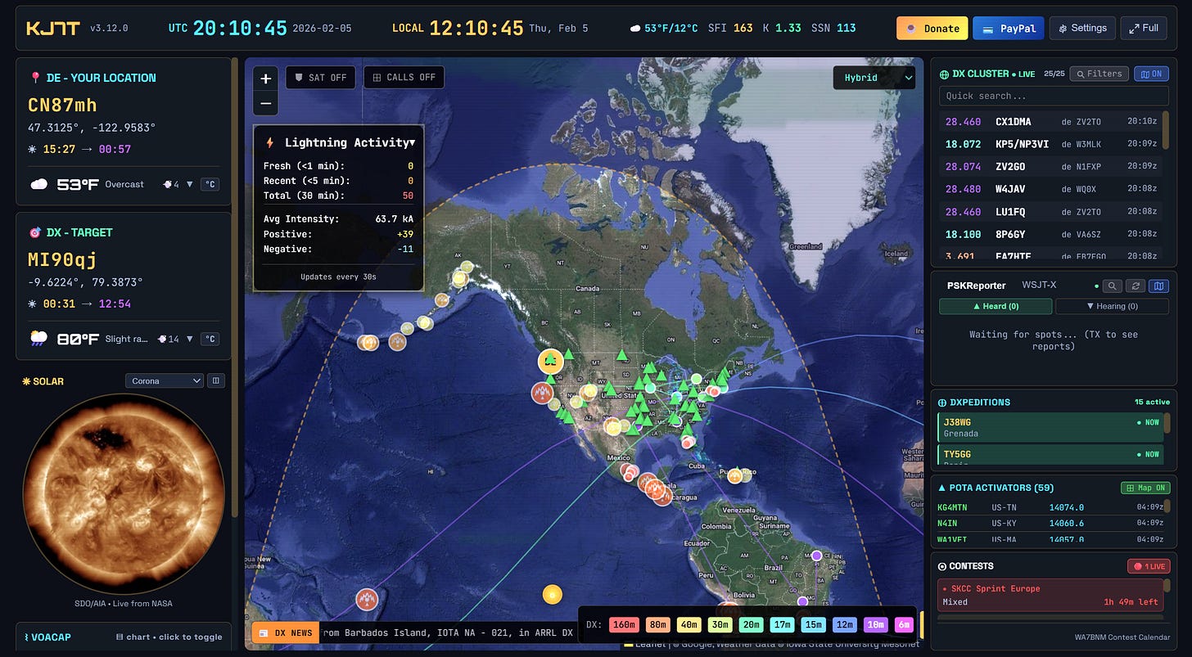Open the WA7BNM Contest Calendar link
This screenshot has height=657, width=1192.
[x=1123, y=637]
